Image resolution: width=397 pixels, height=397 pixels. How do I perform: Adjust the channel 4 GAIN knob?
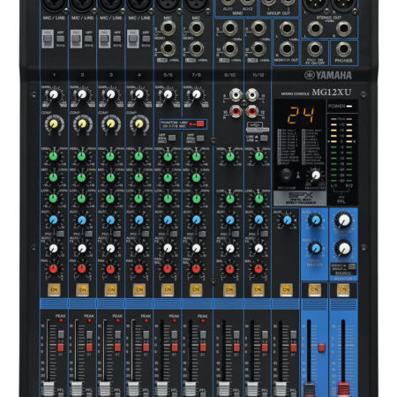[x=139, y=94]
